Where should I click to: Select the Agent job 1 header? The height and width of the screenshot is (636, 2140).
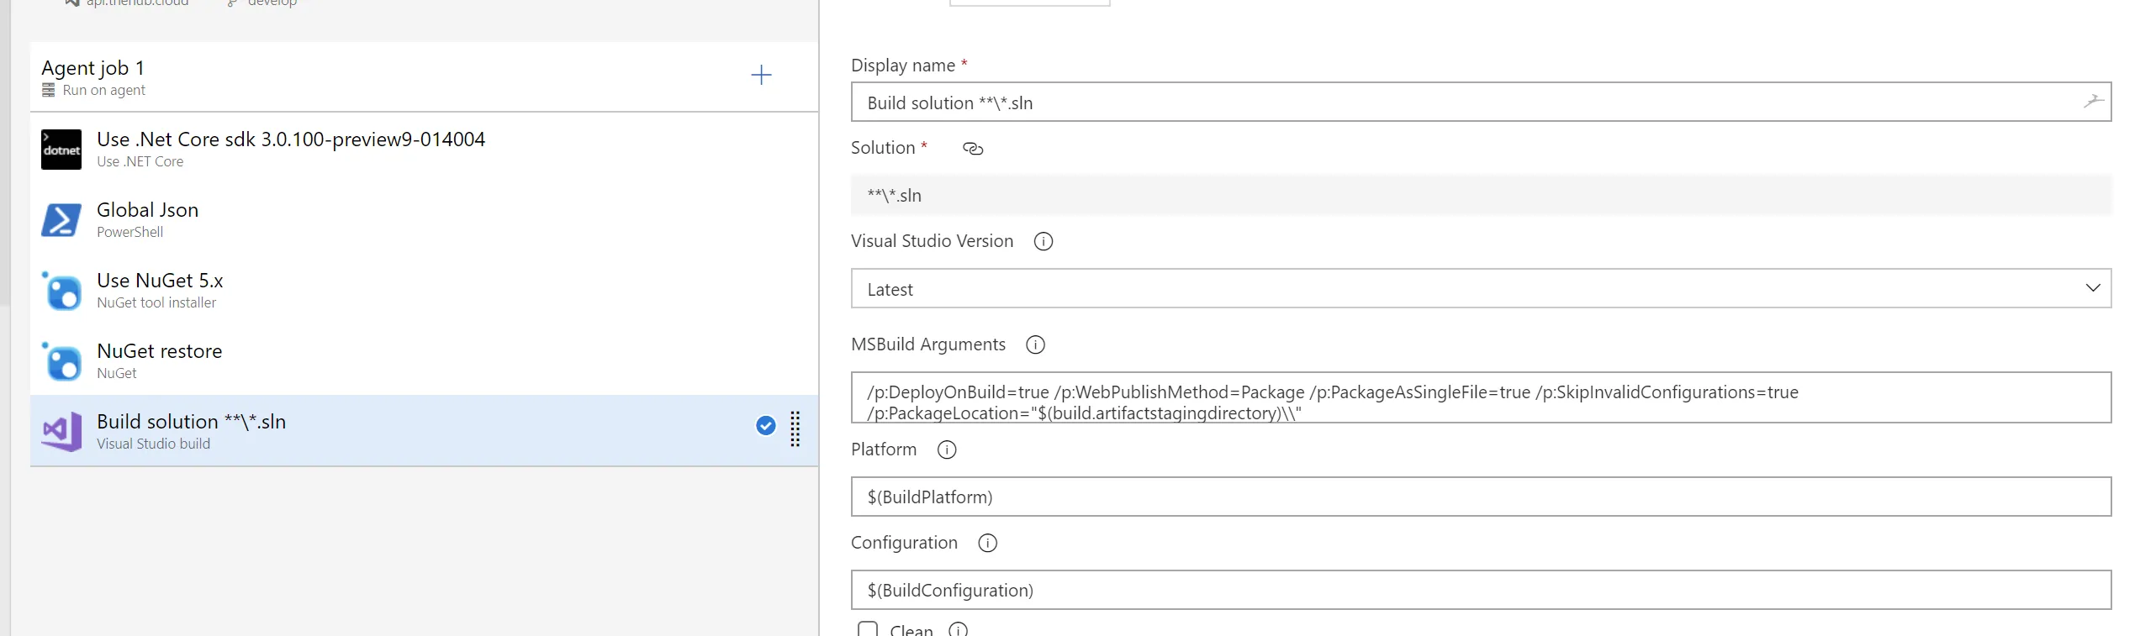pos(336,76)
